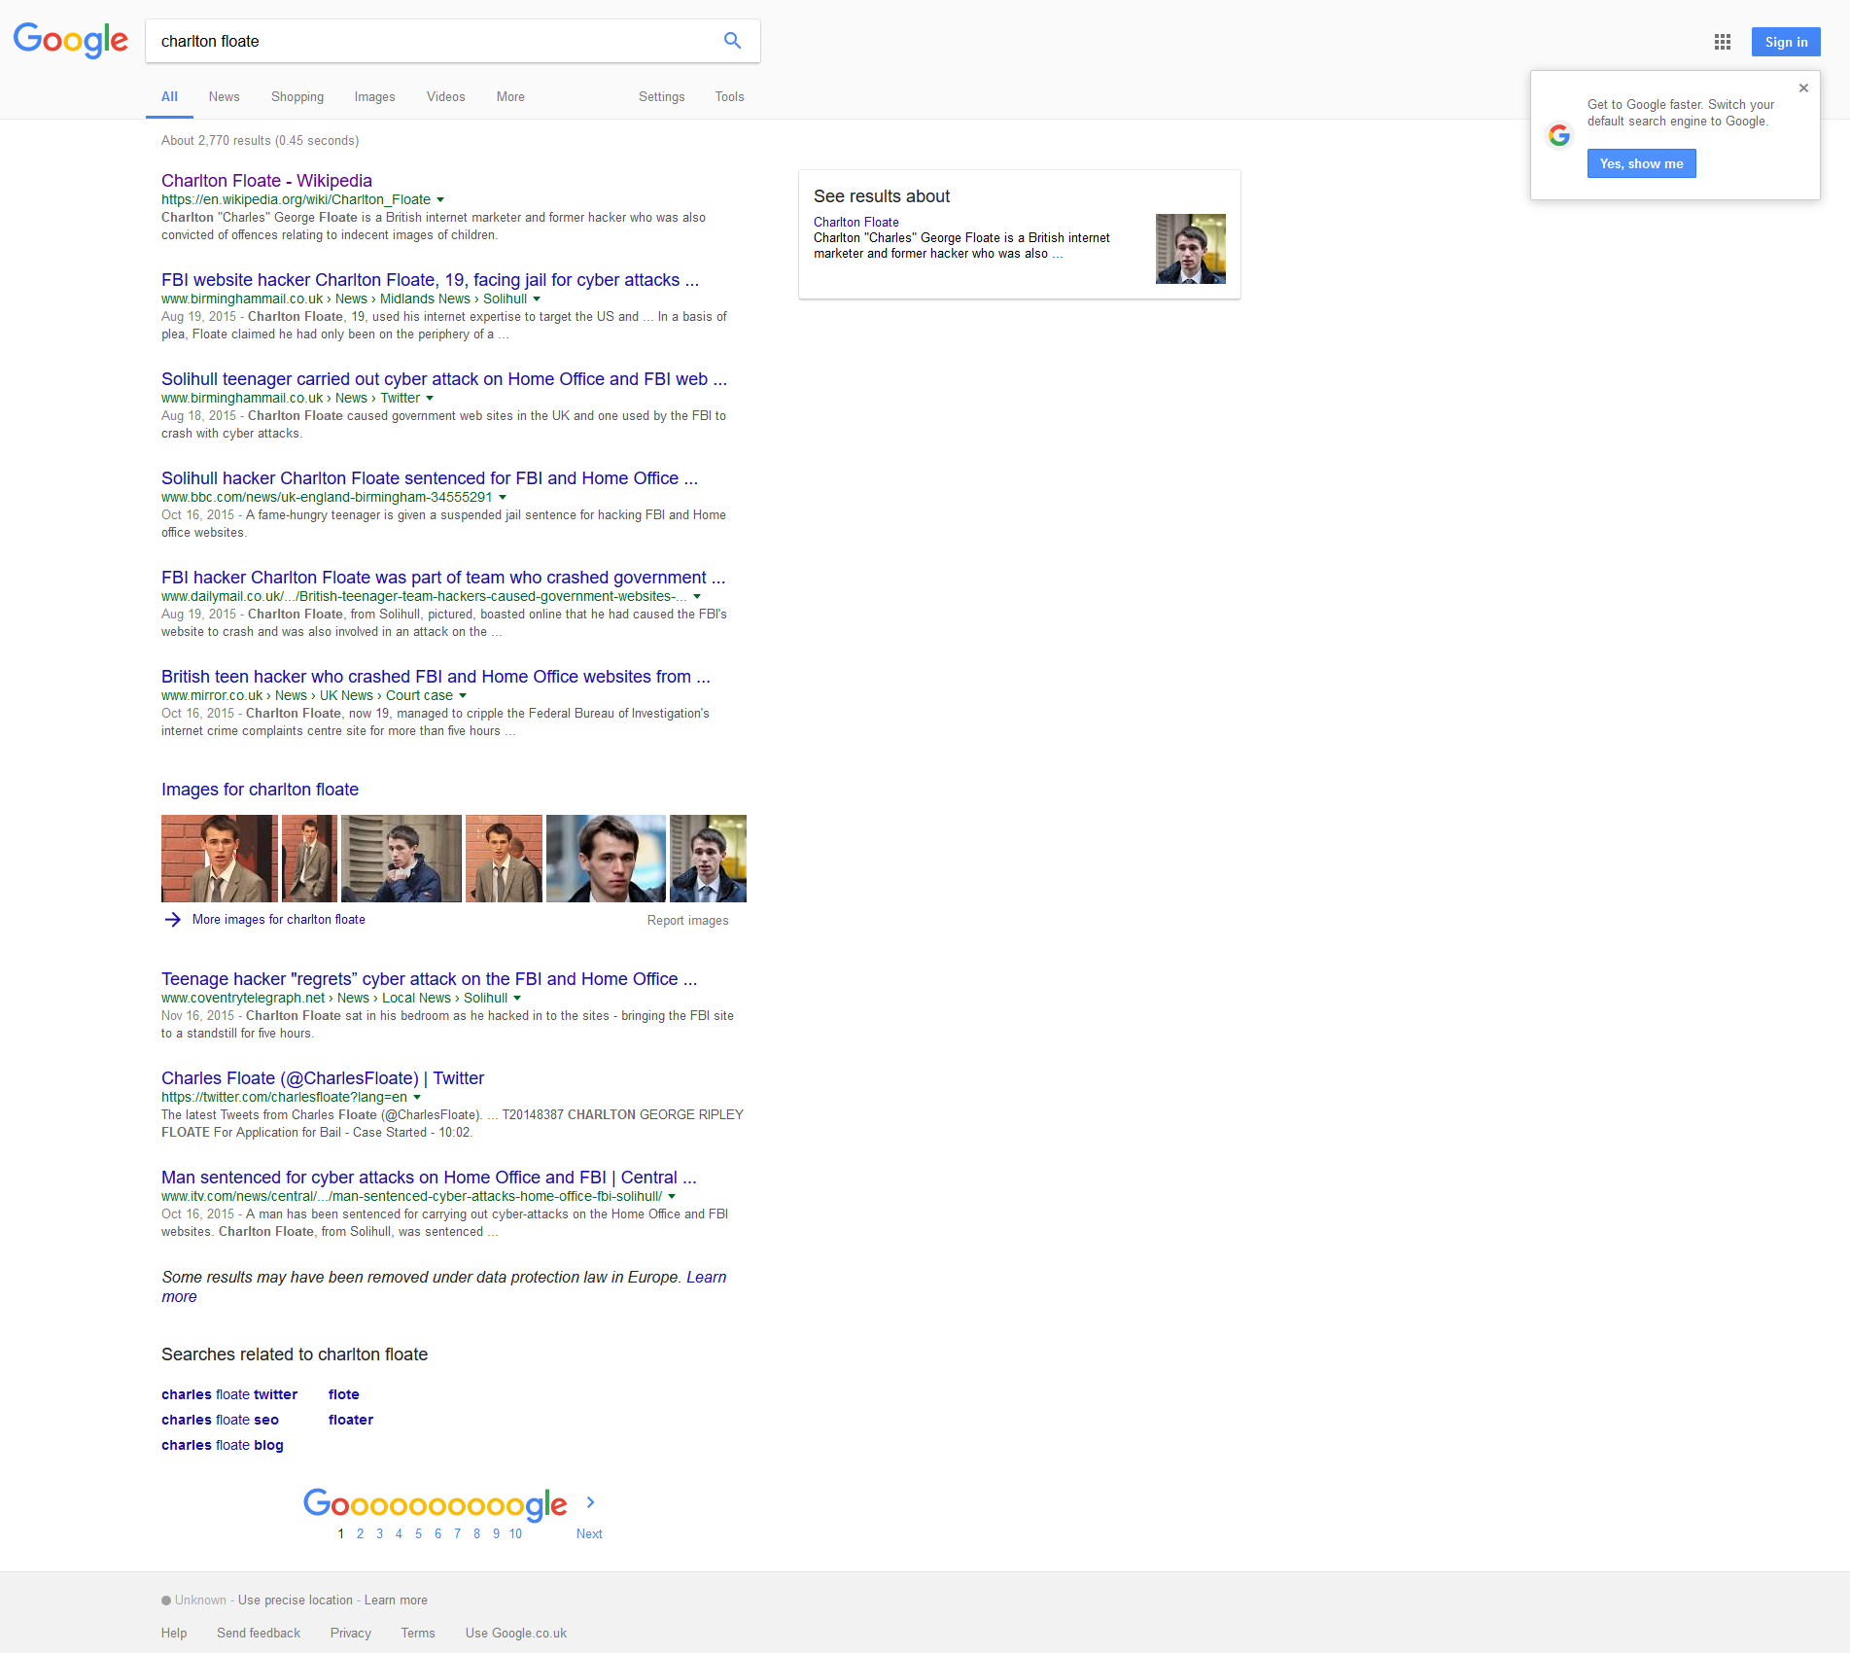
Task: Switch to the Shopping tab
Action: click(297, 96)
